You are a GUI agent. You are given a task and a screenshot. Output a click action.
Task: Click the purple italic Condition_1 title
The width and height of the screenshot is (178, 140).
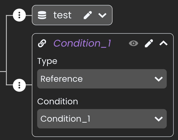(82, 43)
